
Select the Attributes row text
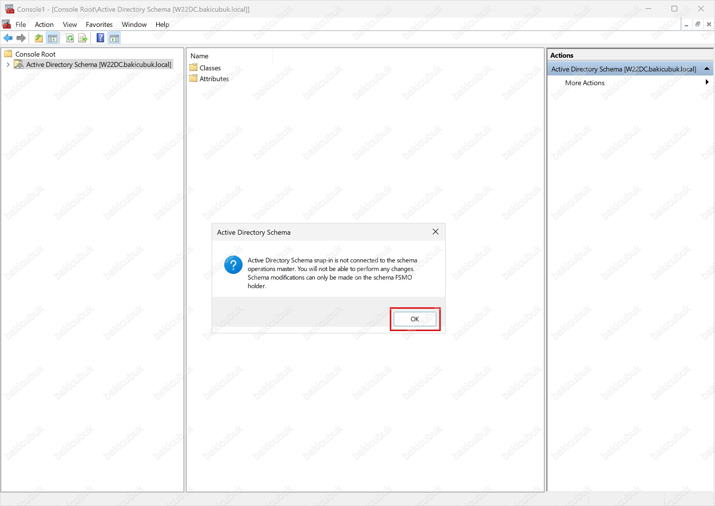coord(214,79)
